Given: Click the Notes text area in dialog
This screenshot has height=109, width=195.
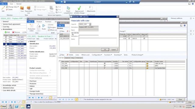Looking at the screenshot, I should coord(98,41).
